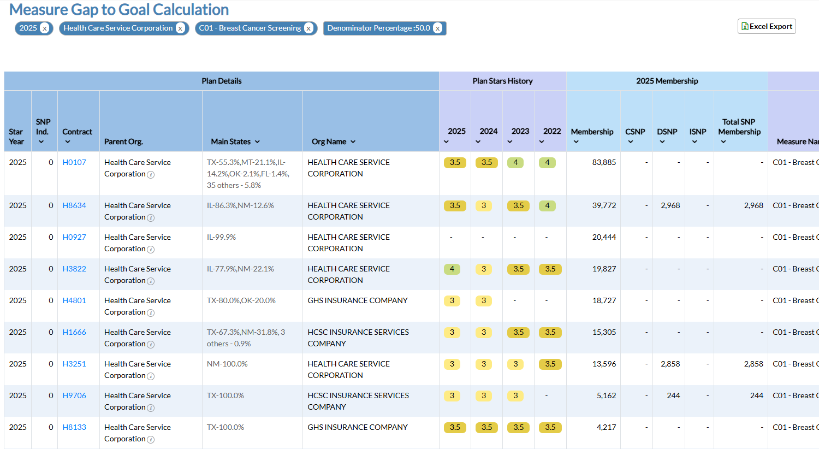This screenshot has width=819, height=449.
Task: Open info icon for H9706 parent org
Action: coord(151,408)
